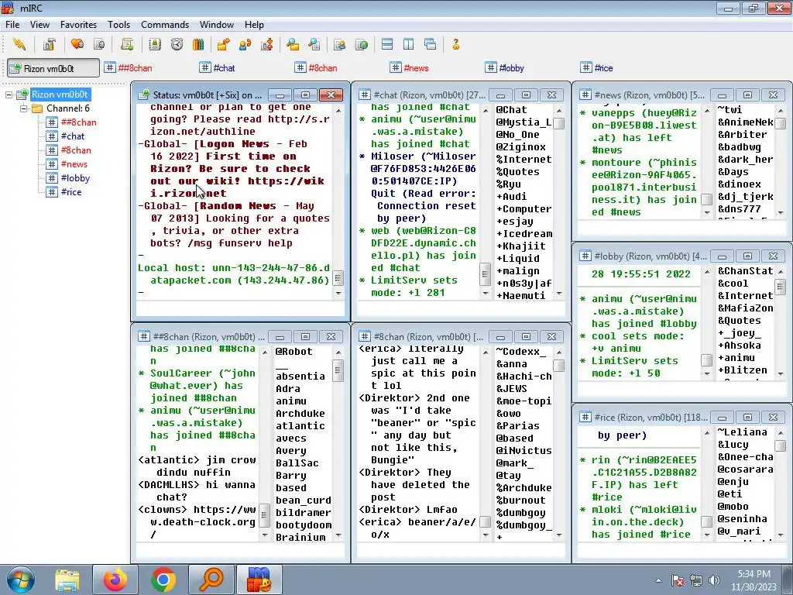
Task: Click the volume speaker tray icon
Action: coord(714,580)
